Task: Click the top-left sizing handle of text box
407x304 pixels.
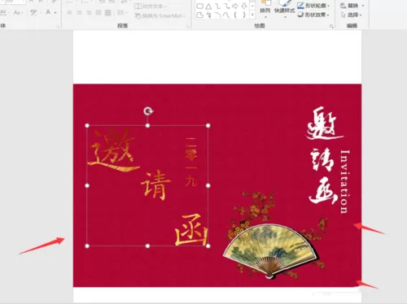Action: [87, 126]
